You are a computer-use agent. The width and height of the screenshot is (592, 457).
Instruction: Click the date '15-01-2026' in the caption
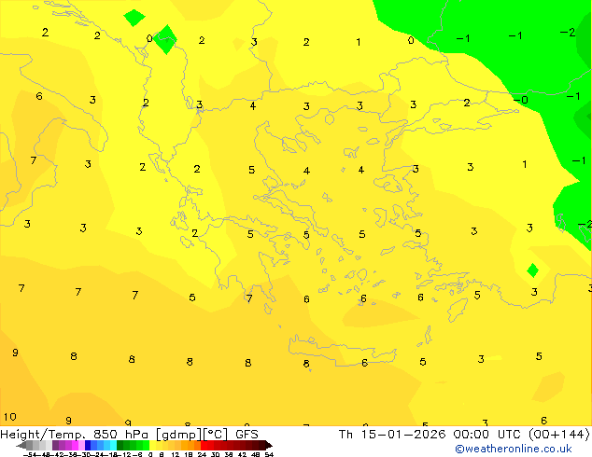coord(403,435)
